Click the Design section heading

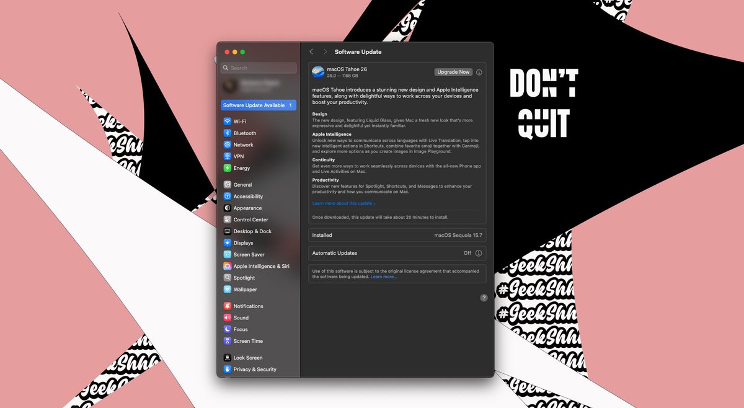[320, 114]
